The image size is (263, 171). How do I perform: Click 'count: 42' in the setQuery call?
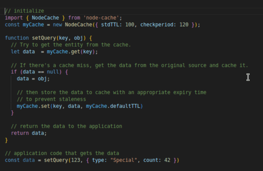[x=157, y=160]
